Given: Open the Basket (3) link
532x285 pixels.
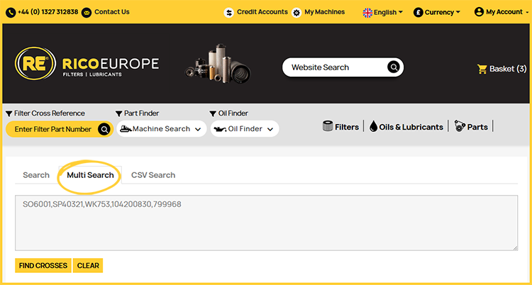Looking at the screenshot, I should [501, 69].
